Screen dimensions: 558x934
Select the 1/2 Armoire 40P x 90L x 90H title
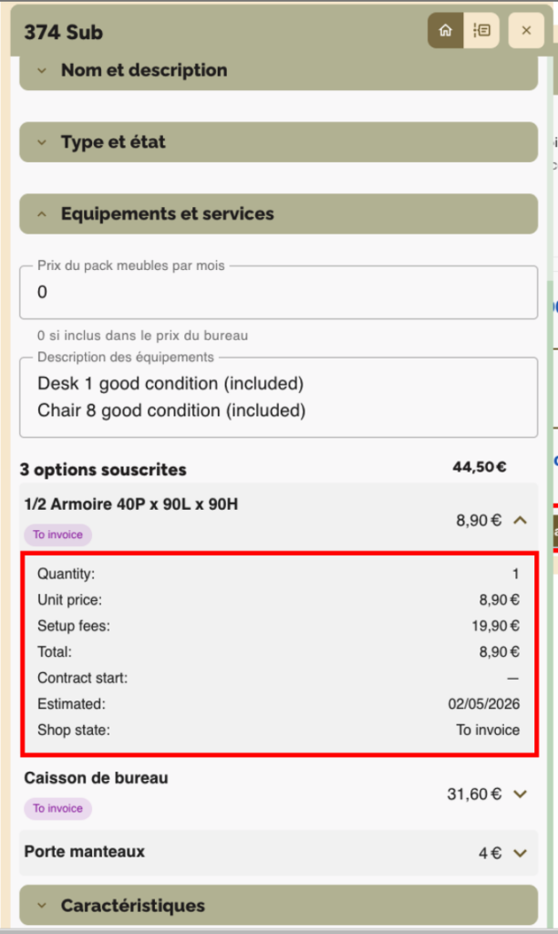click(131, 504)
